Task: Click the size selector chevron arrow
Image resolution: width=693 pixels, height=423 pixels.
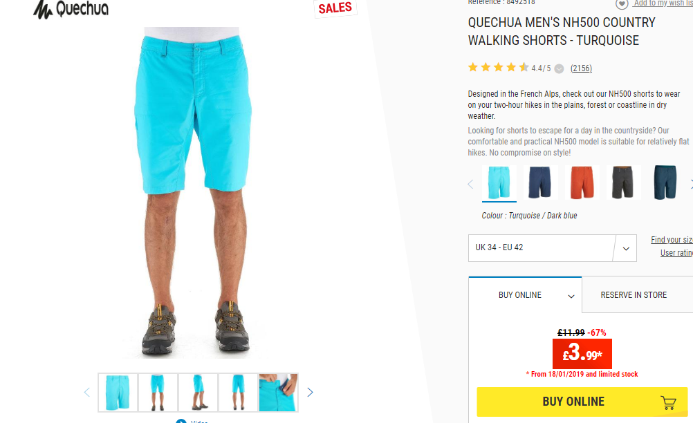Action: point(626,249)
